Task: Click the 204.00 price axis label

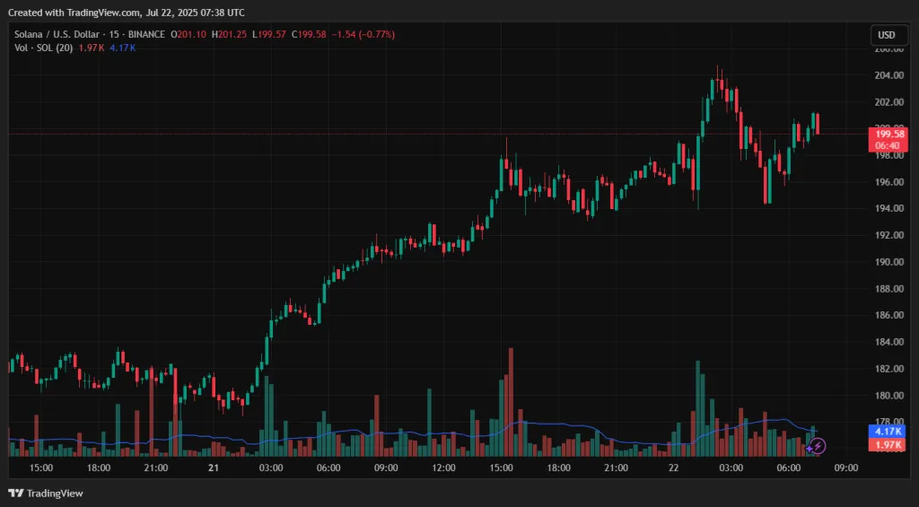Action: point(887,75)
